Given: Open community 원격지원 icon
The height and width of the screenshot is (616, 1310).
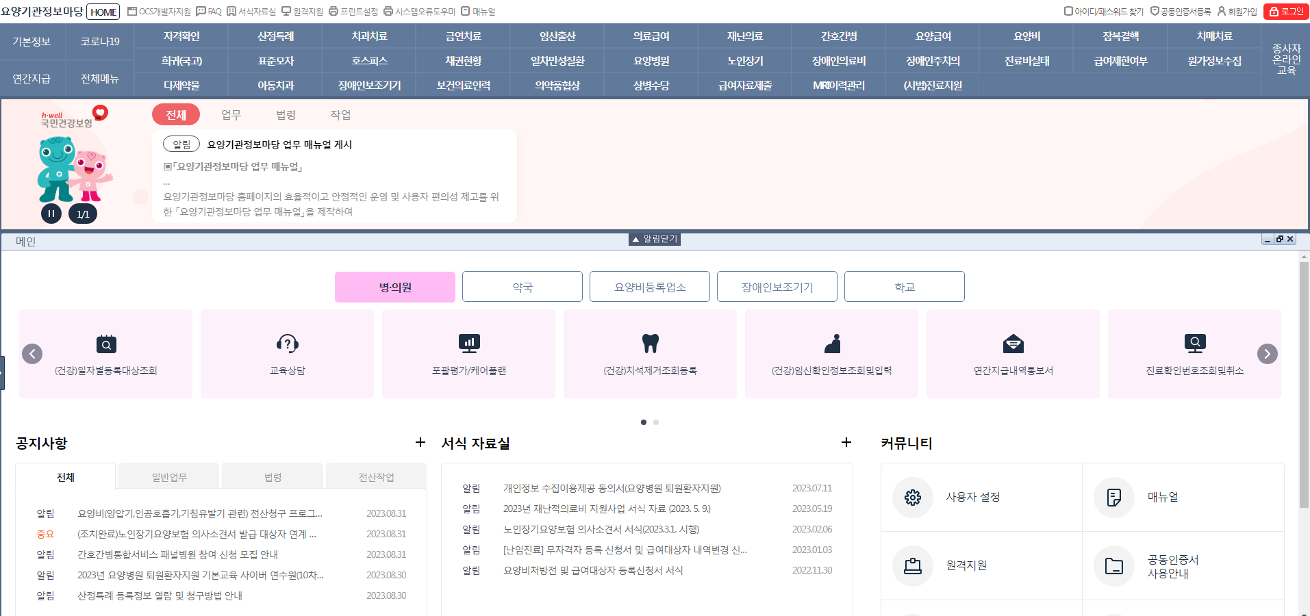Looking at the screenshot, I should click(913, 566).
